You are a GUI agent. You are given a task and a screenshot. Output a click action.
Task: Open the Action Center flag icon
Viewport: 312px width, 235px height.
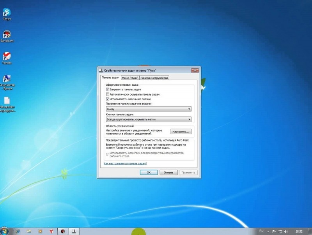pos(274,231)
